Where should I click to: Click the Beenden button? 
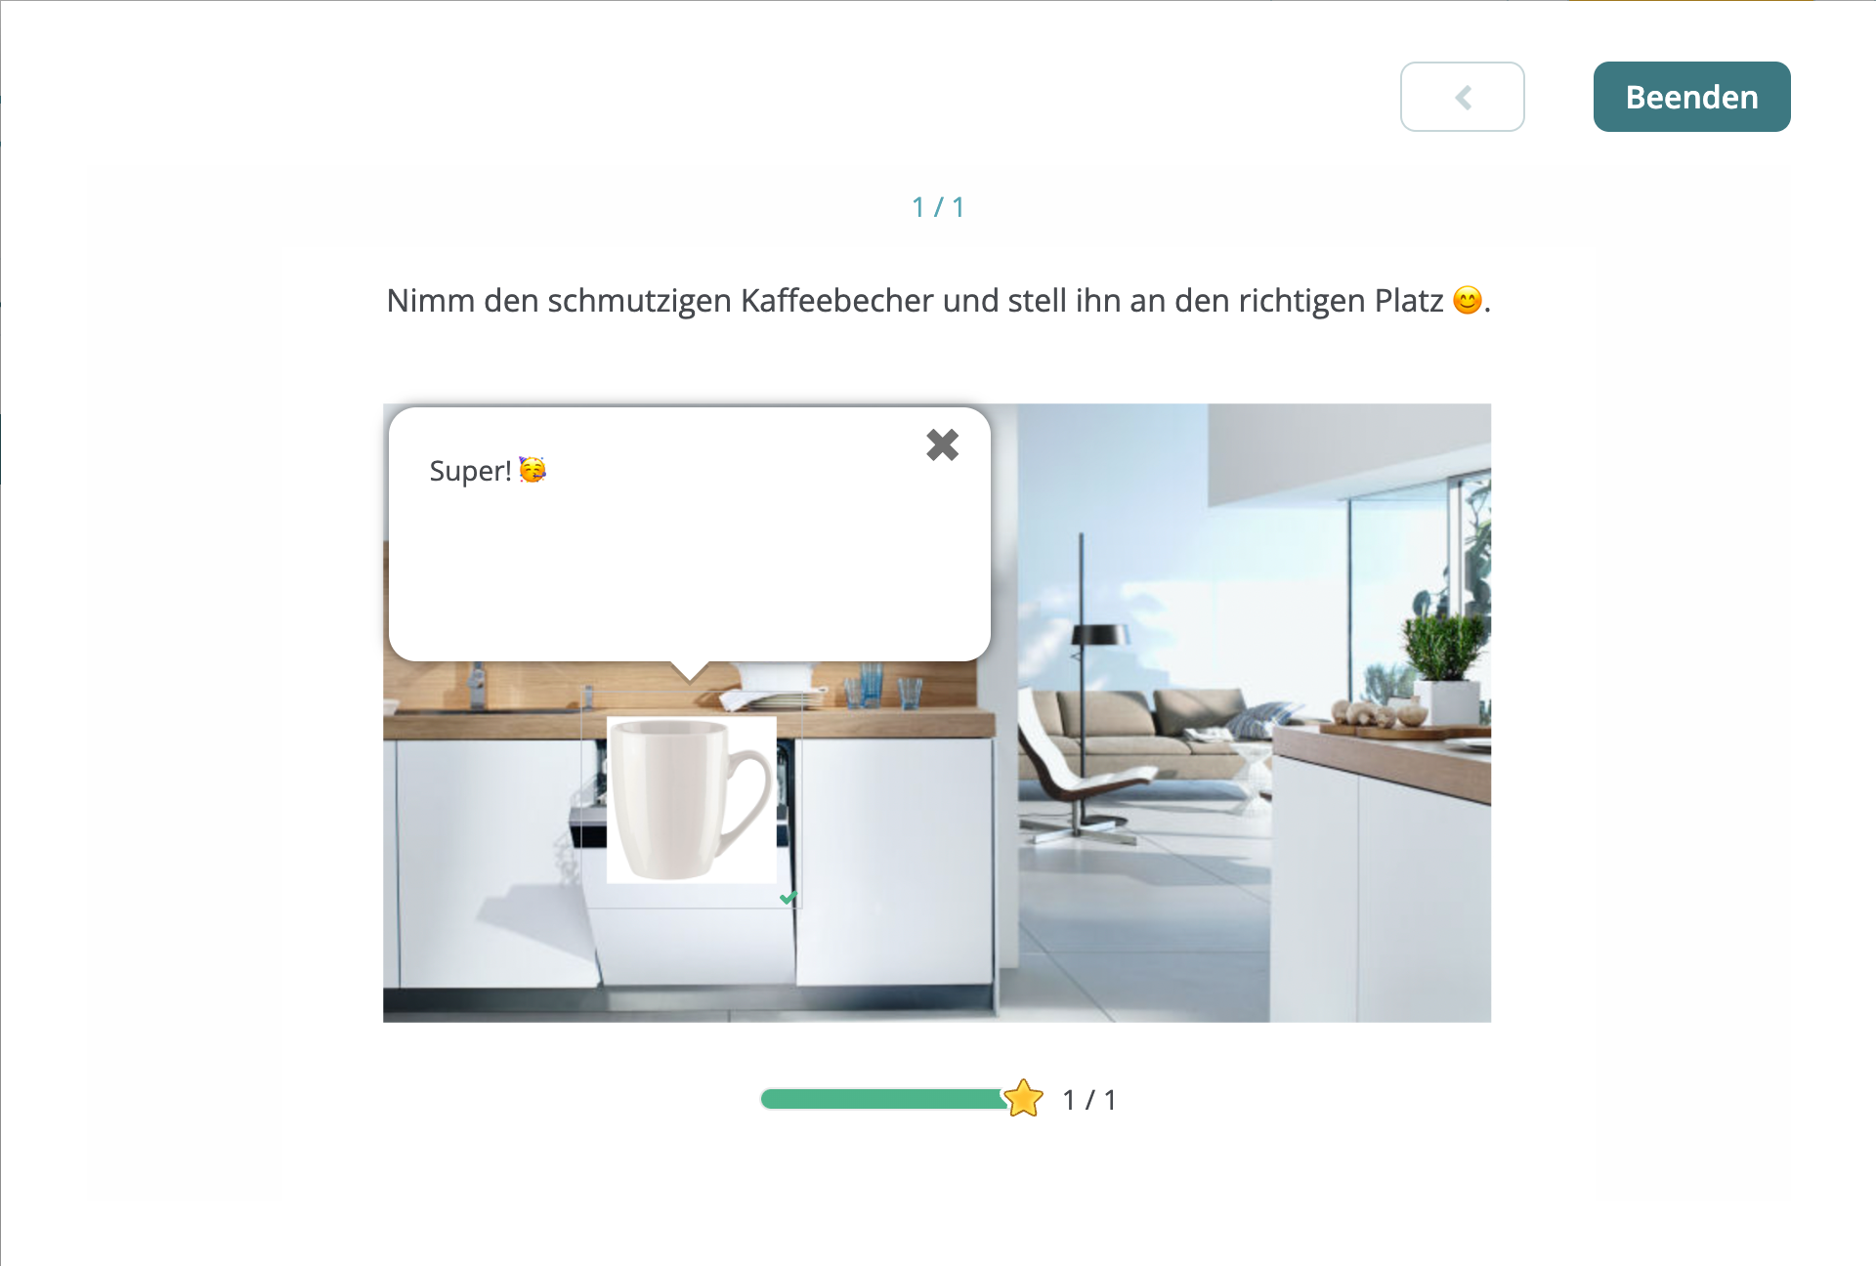tap(1691, 97)
